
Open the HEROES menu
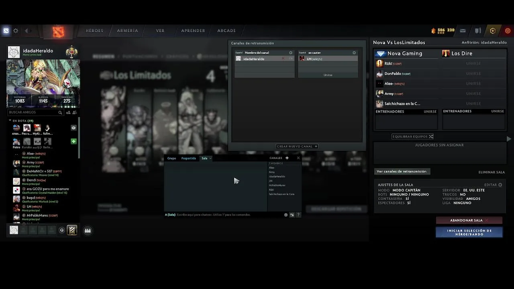click(x=94, y=31)
